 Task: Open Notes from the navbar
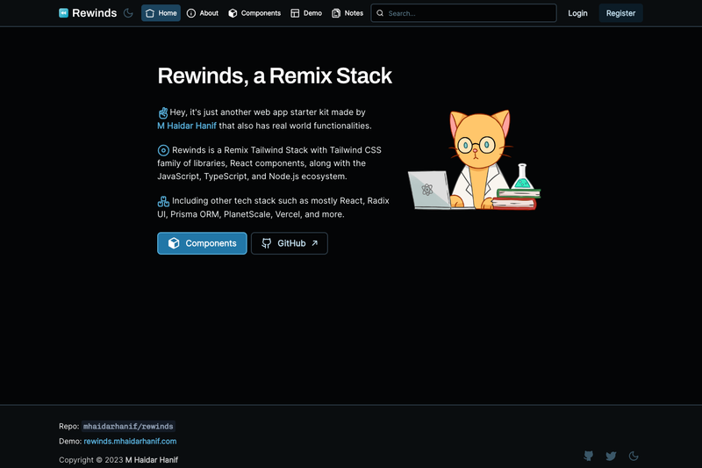coord(347,13)
